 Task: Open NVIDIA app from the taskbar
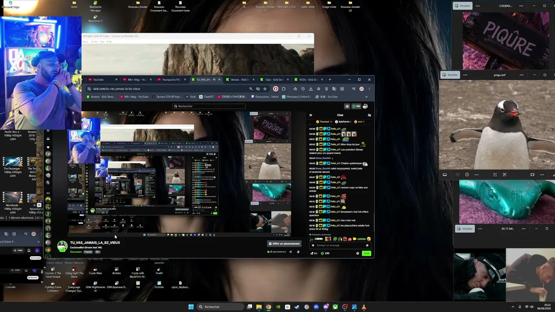click(x=278, y=307)
